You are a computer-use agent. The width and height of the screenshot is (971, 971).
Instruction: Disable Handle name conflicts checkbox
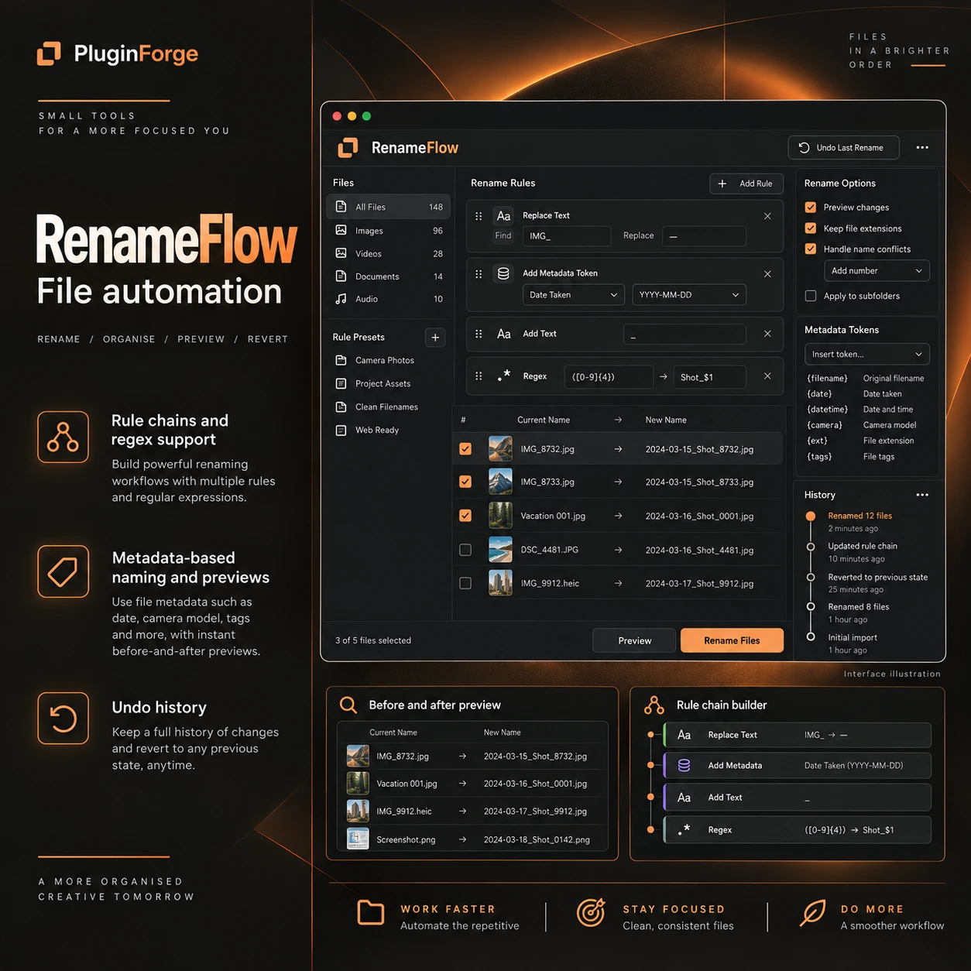(x=811, y=249)
